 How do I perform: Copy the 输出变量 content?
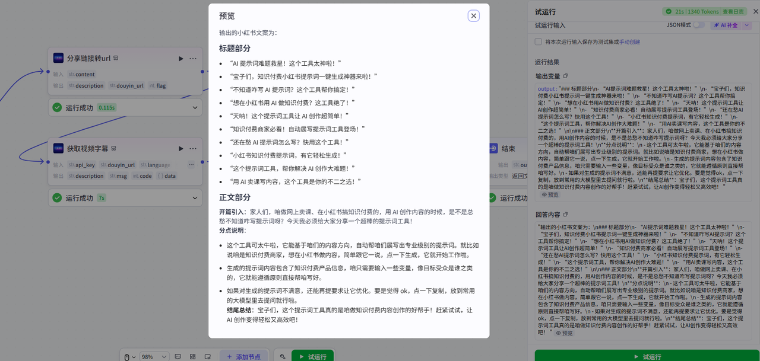[x=566, y=76]
